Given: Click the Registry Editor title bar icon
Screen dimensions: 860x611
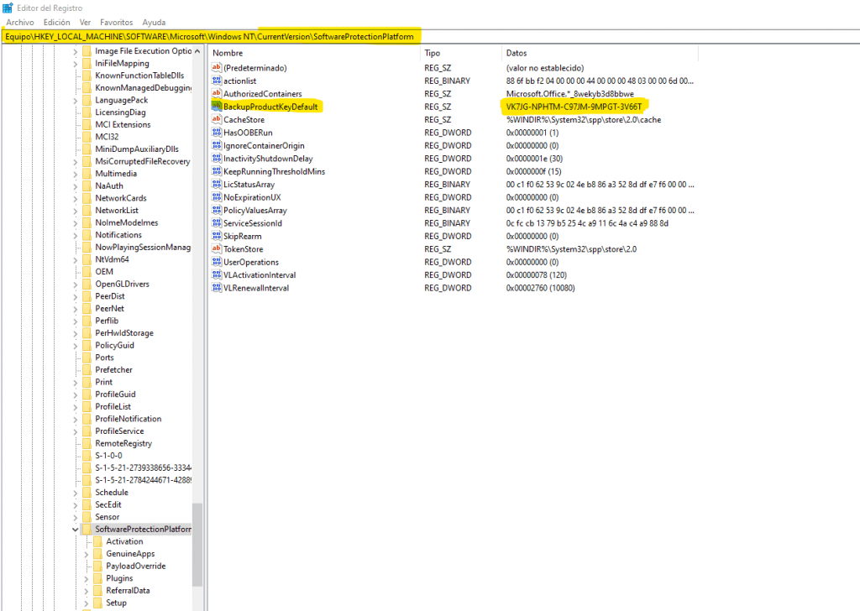Looking at the screenshot, I should coord(8,8).
